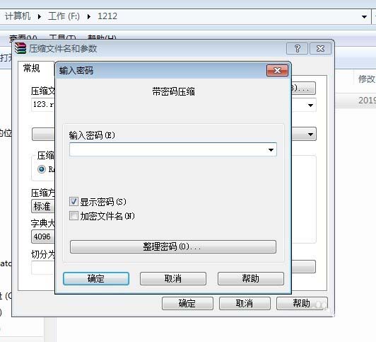Click 帮助 in the archive parameters dialog
This screenshot has width=376, height=342.
pyautogui.click(x=302, y=303)
